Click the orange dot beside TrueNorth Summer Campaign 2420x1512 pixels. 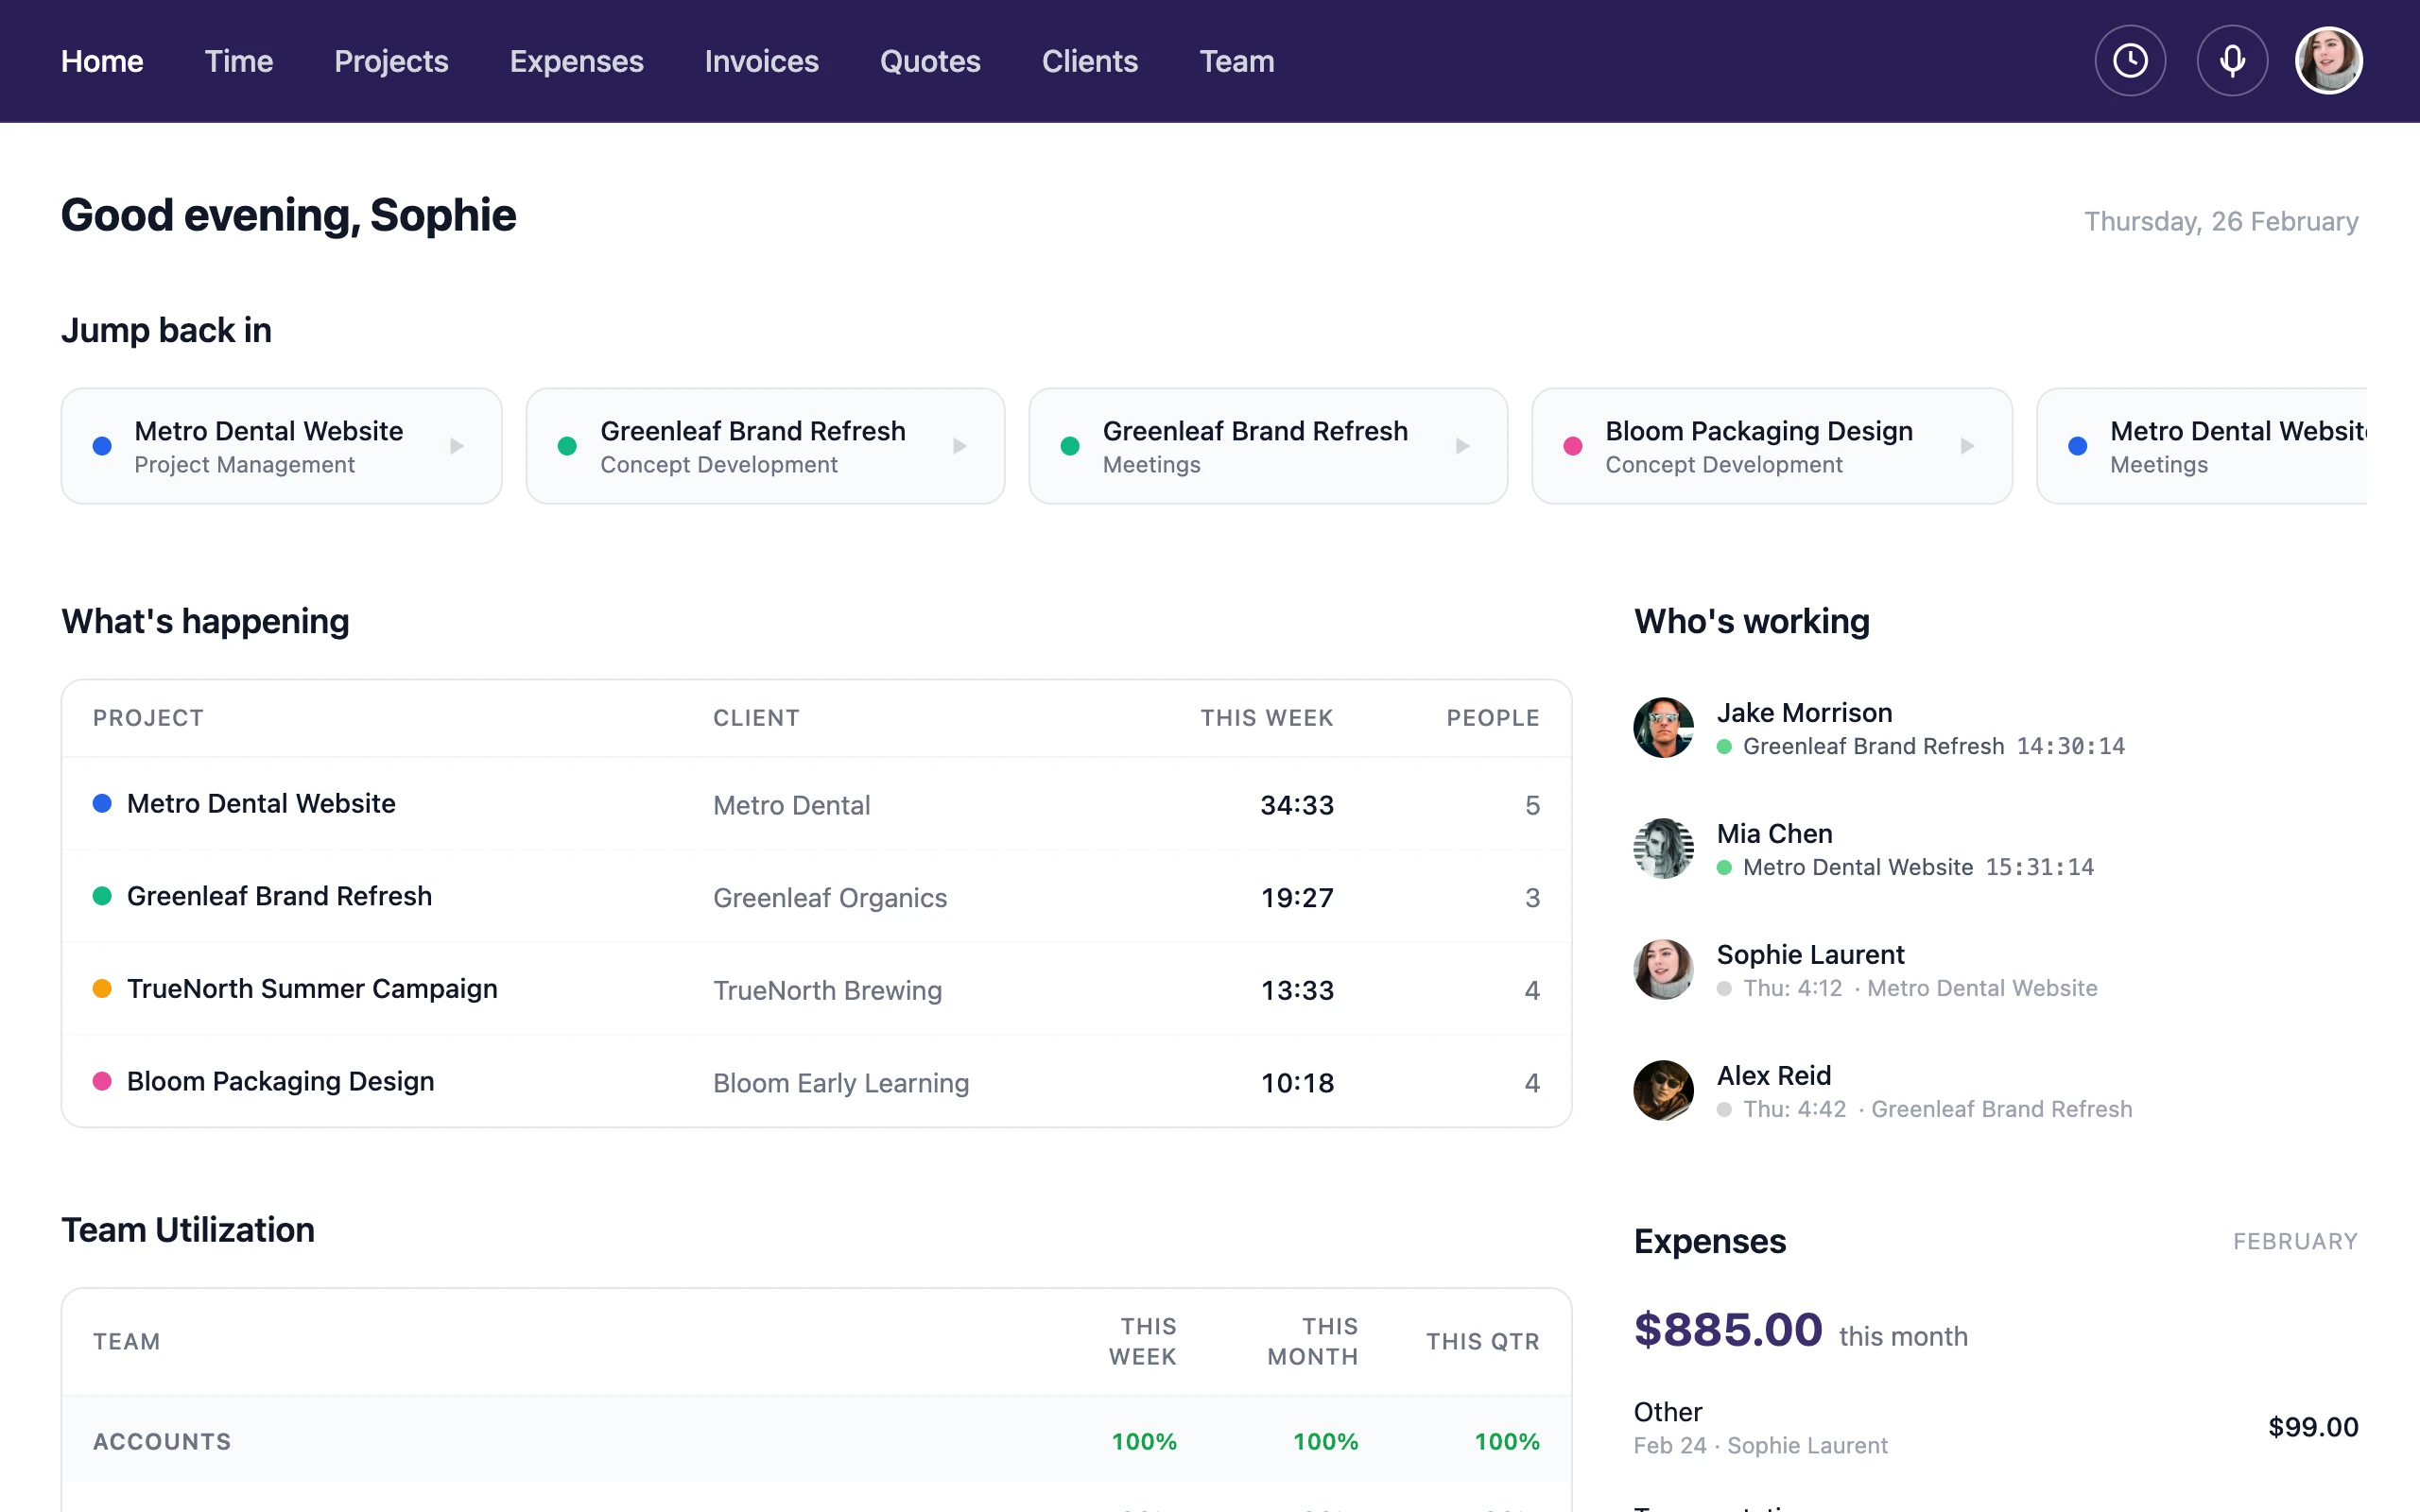pos(101,988)
